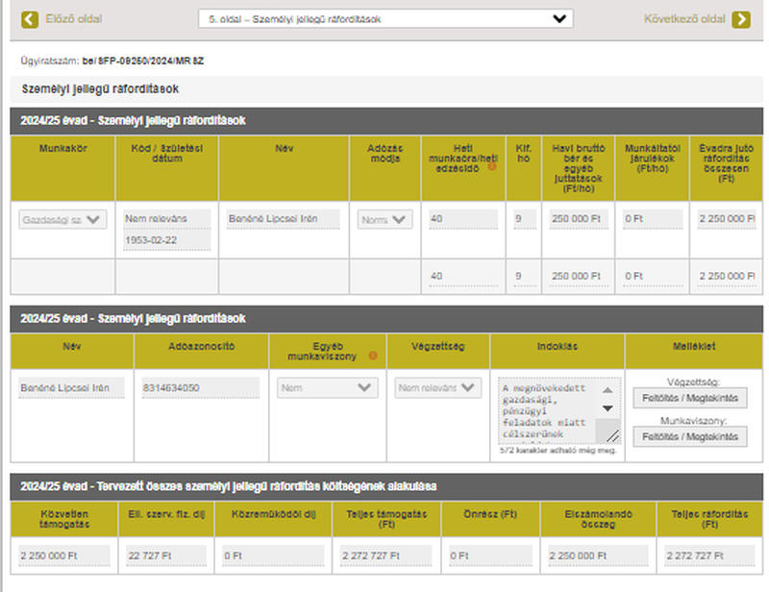Click the Név field with Benéné Lipcsei Irén
Viewport: 769px width, 592px height.
[x=283, y=219]
